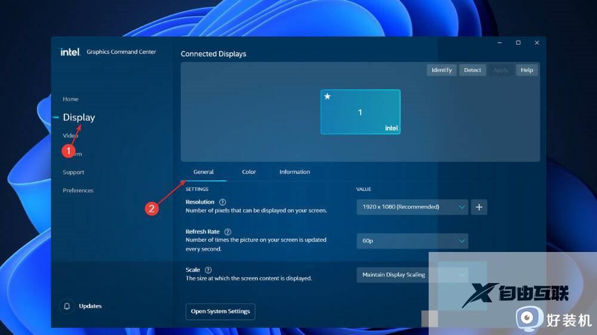The width and height of the screenshot is (597, 335).
Task: Click the 'Graphics Command Center' title text
Action: 121,52
